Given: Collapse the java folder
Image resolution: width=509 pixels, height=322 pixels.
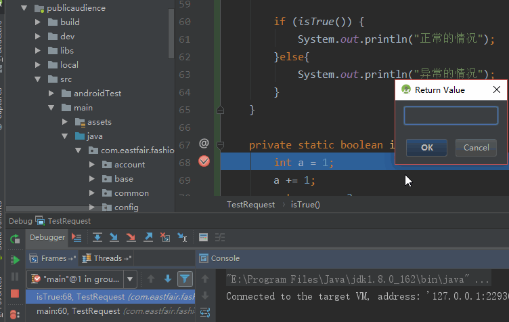Looking at the screenshot, I should (65, 136).
